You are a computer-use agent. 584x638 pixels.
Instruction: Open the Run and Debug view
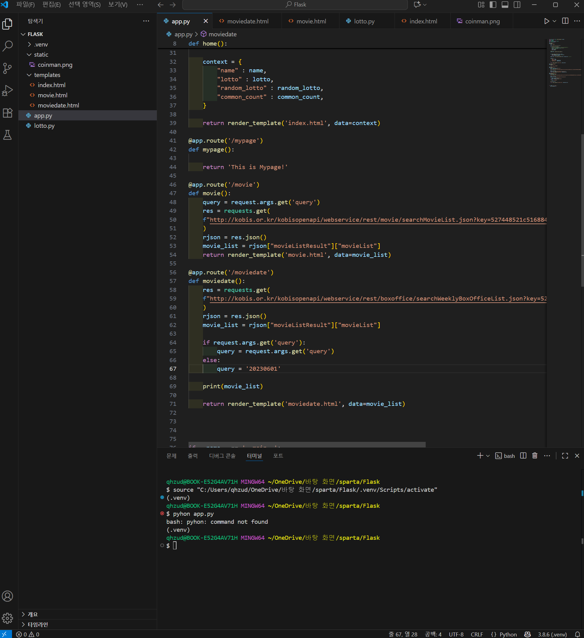[7, 91]
